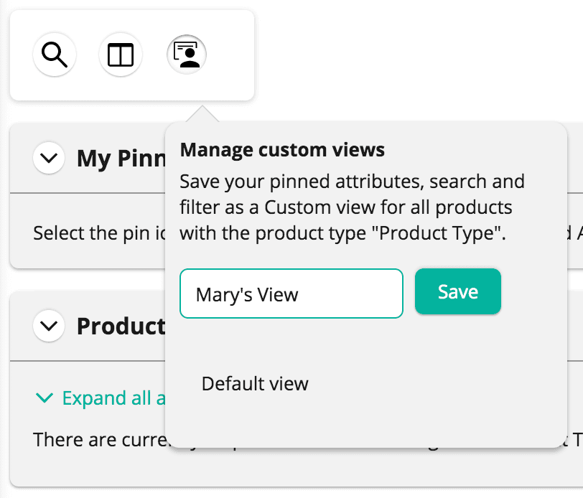This screenshot has width=583, height=498.
Task: Click inside the Mary's View text field
Action: 291,293
